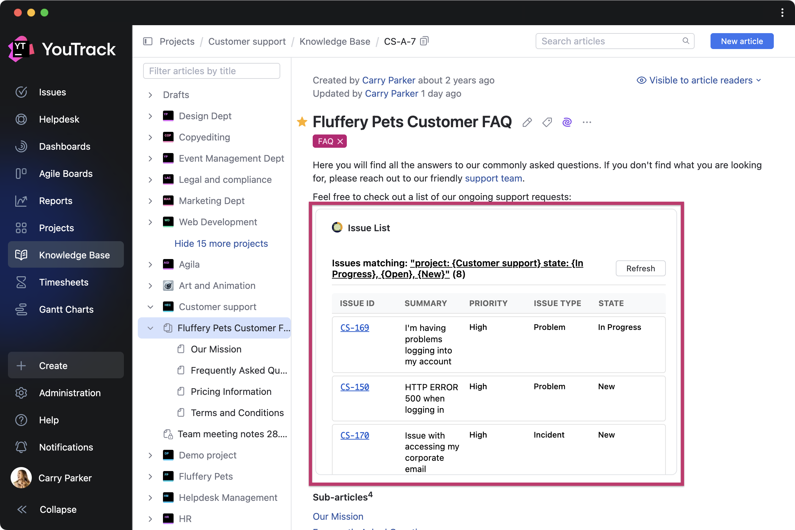795x530 pixels.
Task: Expand the Drafts section
Action: [150, 95]
